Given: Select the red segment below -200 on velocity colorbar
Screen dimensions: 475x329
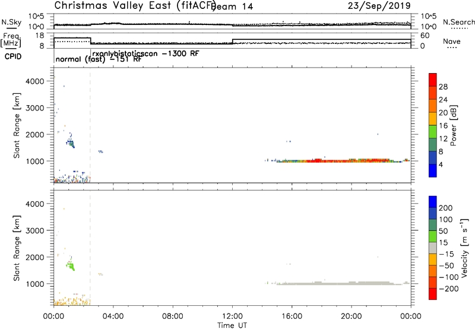Looking at the screenshot, I should pos(433,294).
